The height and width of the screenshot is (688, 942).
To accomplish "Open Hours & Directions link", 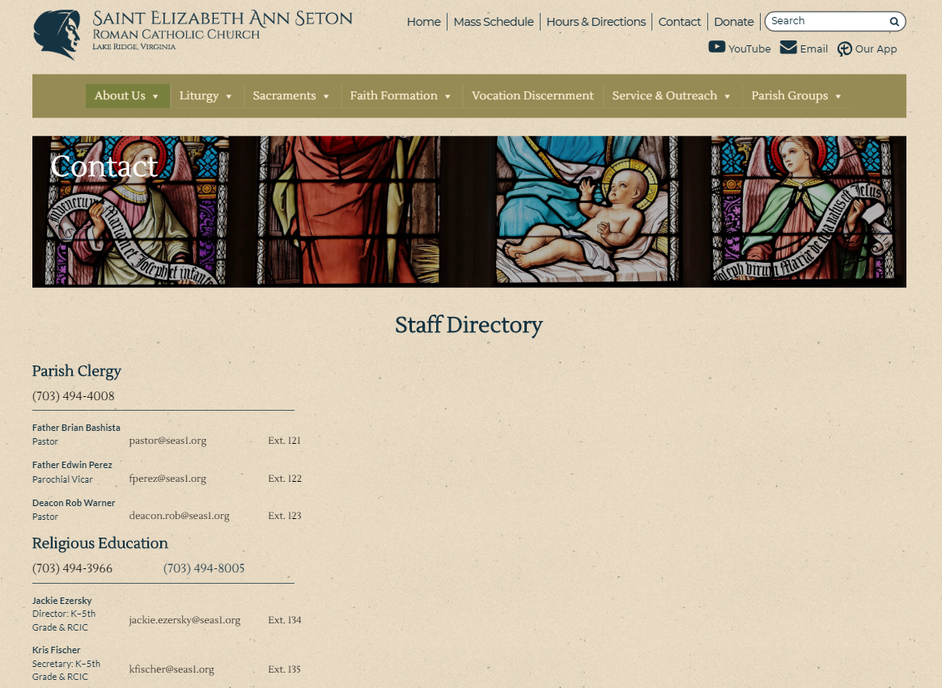I will click(x=596, y=22).
